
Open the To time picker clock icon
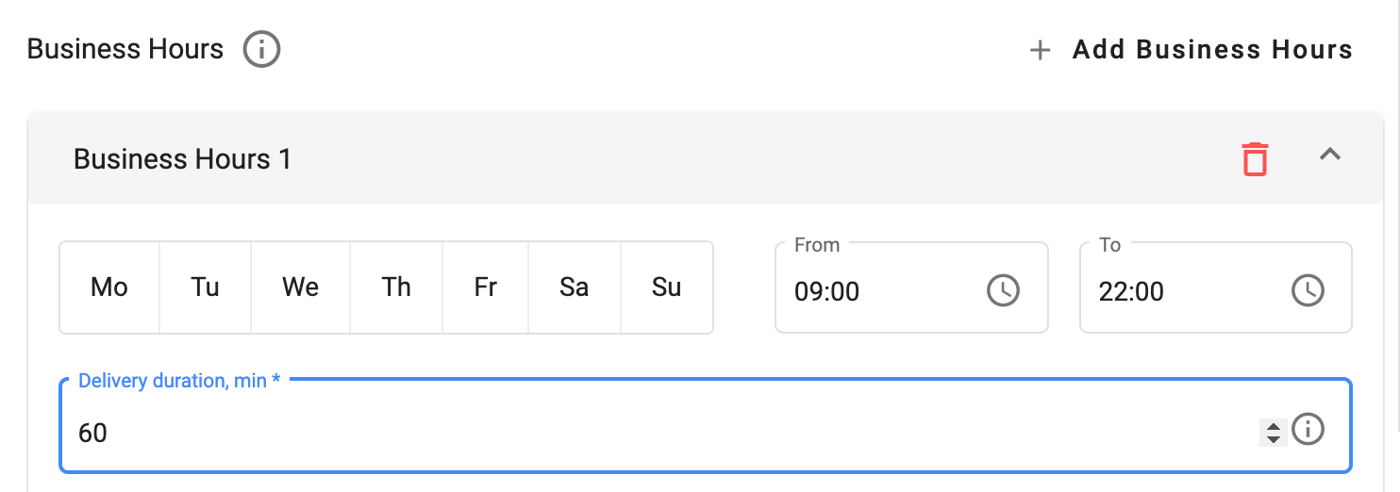(x=1308, y=290)
